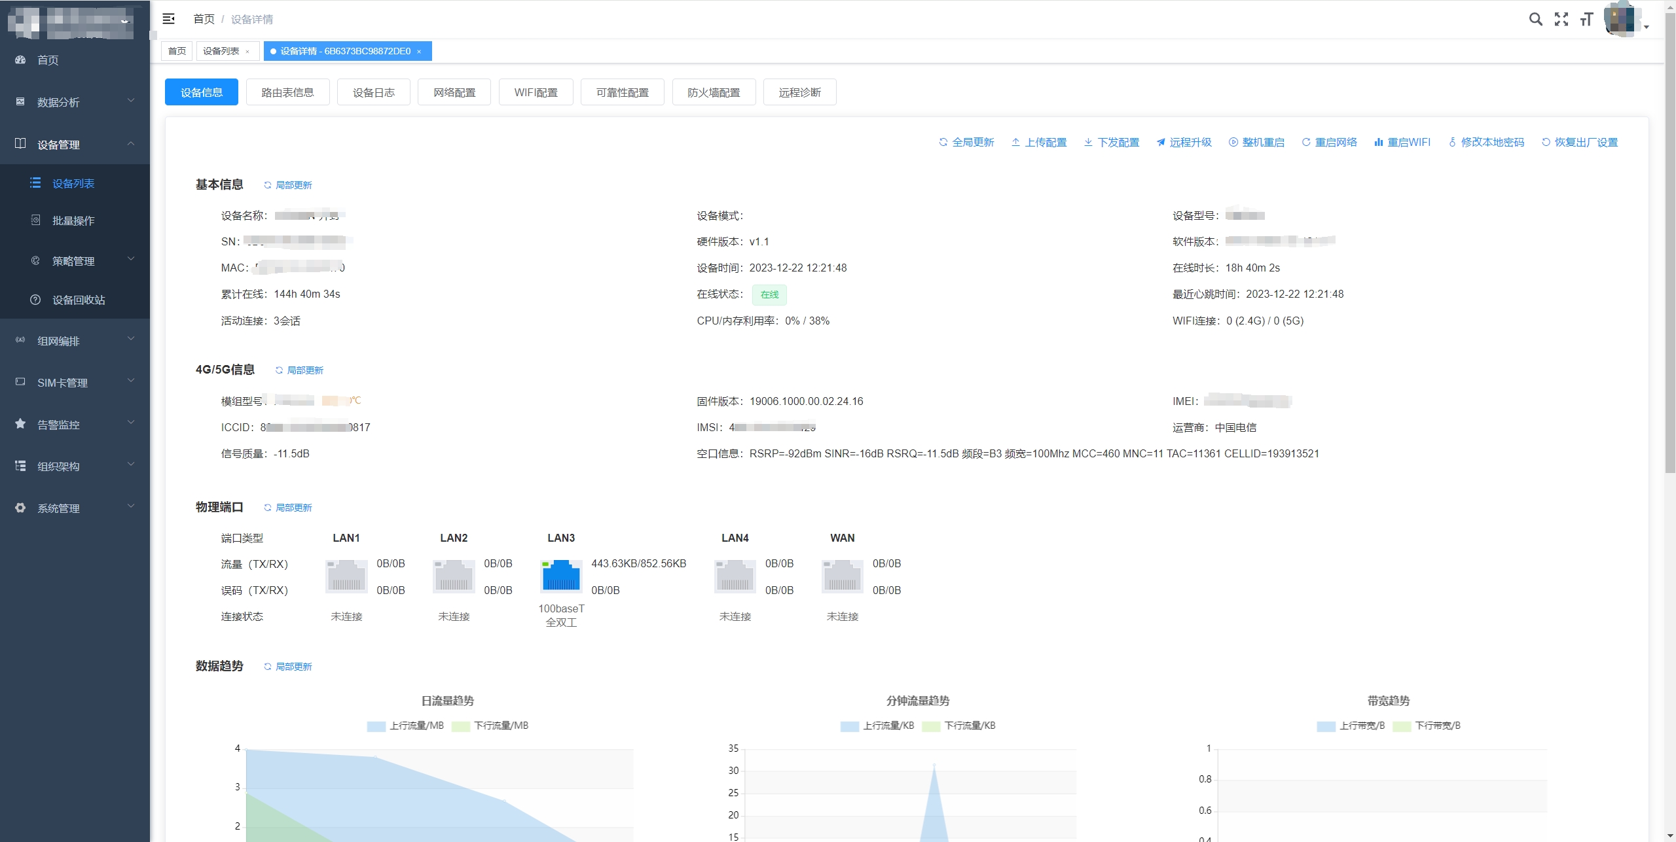Toggle 上行流量/KB legend swatch
1676x842 pixels.
coord(850,726)
